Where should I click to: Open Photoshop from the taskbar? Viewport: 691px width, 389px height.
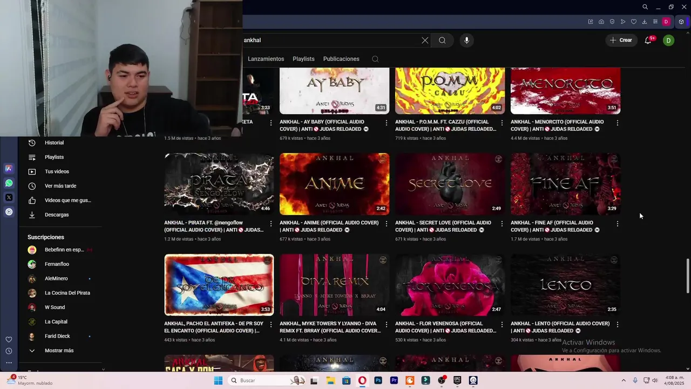(x=378, y=380)
